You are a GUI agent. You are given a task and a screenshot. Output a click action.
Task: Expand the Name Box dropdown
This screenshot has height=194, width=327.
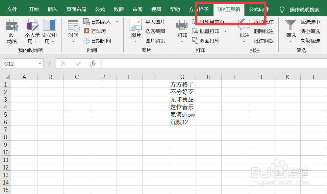click(x=40, y=63)
